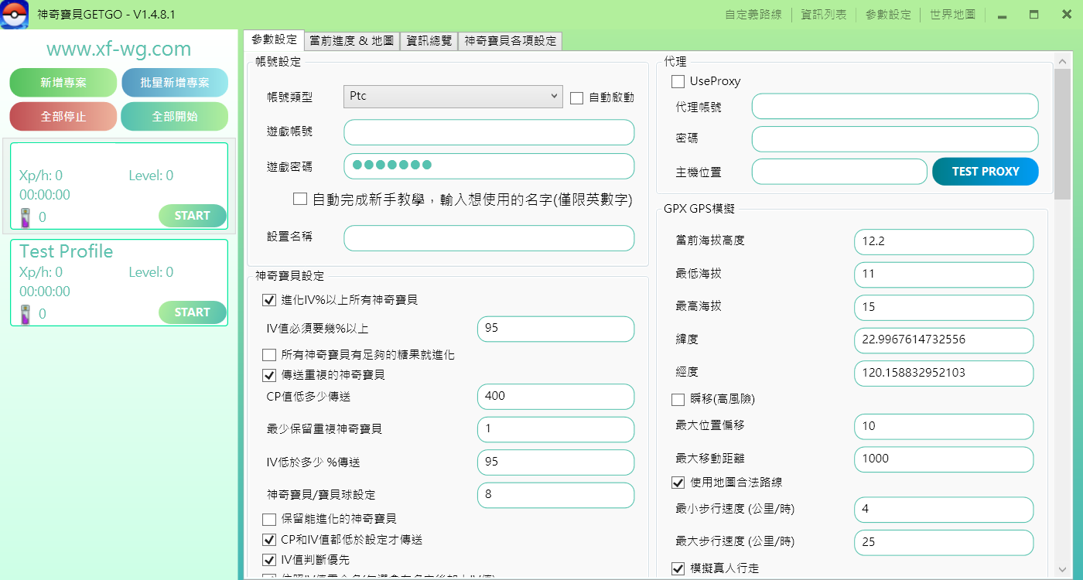
Task: Click the 最高海拔 field
Action: coord(944,308)
